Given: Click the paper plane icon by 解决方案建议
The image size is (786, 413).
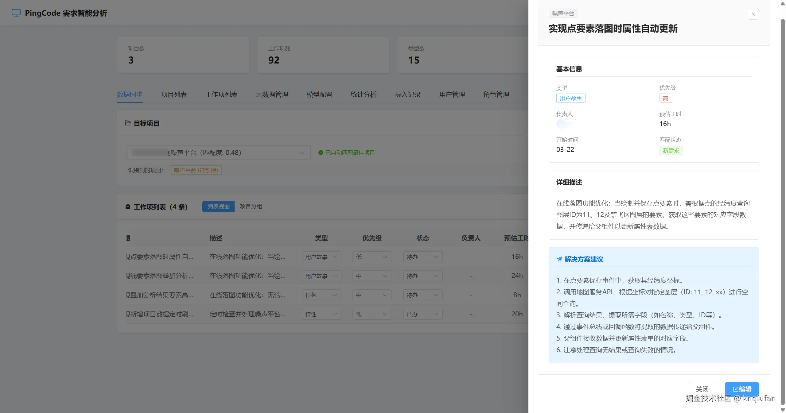Looking at the screenshot, I should click(x=559, y=259).
